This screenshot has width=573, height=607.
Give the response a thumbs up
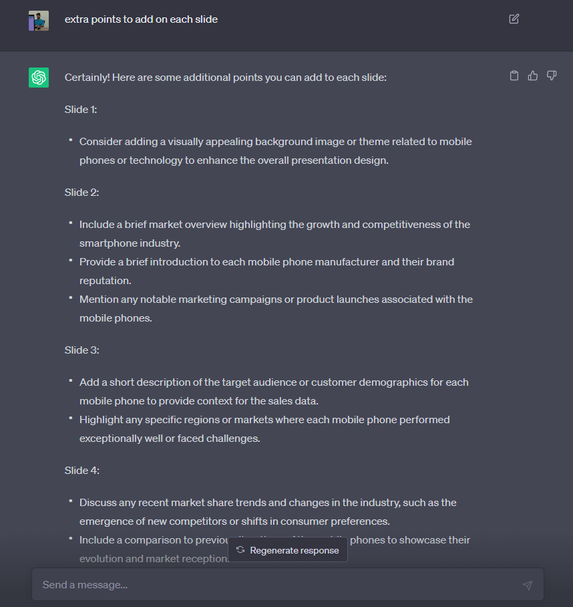[533, 76]
